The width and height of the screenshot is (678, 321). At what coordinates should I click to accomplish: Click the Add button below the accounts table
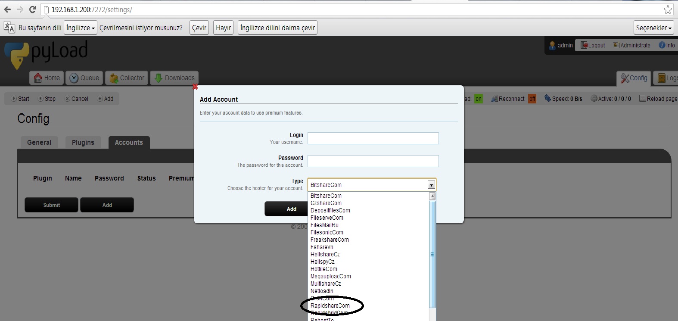(x=107, y=205)
